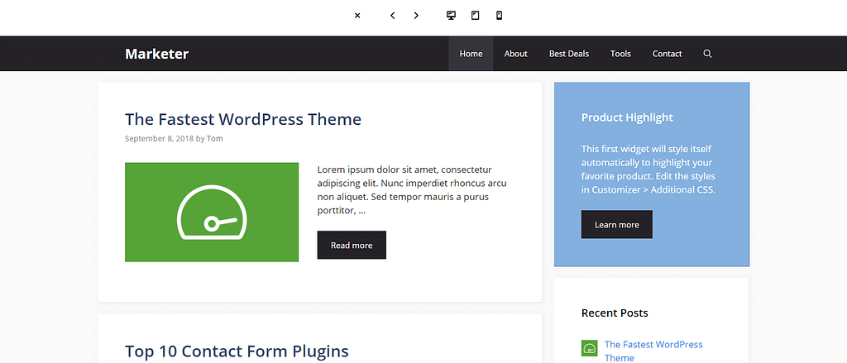Click the Marketer site title

point(156,54)
